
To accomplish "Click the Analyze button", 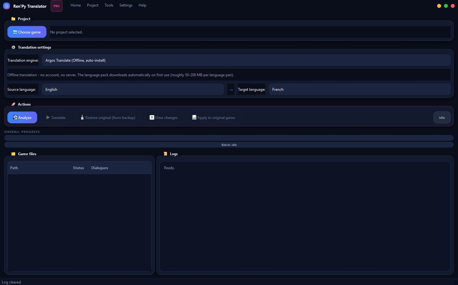I will (22, 117).
